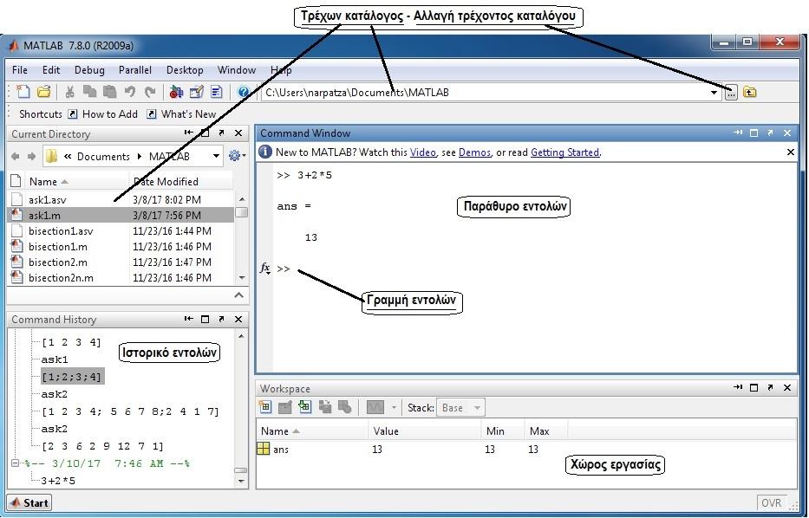Click the Paste toolbar icon
Viewport: 809px width, 518px height.
(109, 93)
